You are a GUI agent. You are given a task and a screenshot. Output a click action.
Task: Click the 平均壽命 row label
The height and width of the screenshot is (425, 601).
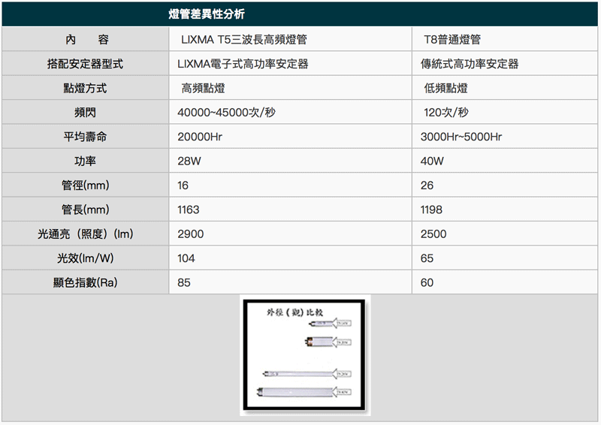85,137
